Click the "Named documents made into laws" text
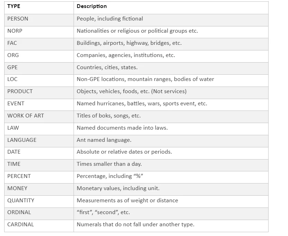Viewport: 288px width, 236px height. click(122, 128)
